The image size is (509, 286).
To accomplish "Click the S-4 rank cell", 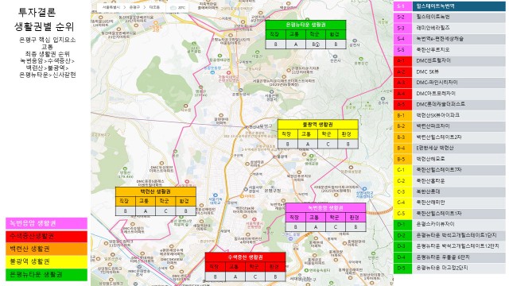I will pos(402,39).
